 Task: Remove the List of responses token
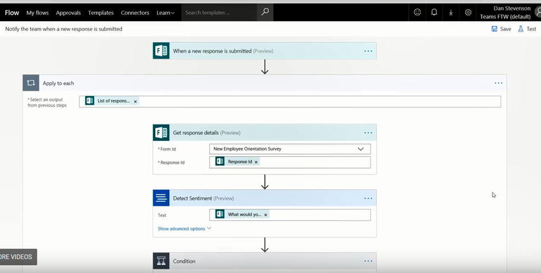pyautogui.click(x=135, y=101)
